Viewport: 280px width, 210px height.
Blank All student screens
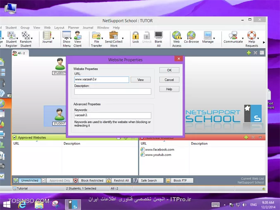tap(159, 39)
